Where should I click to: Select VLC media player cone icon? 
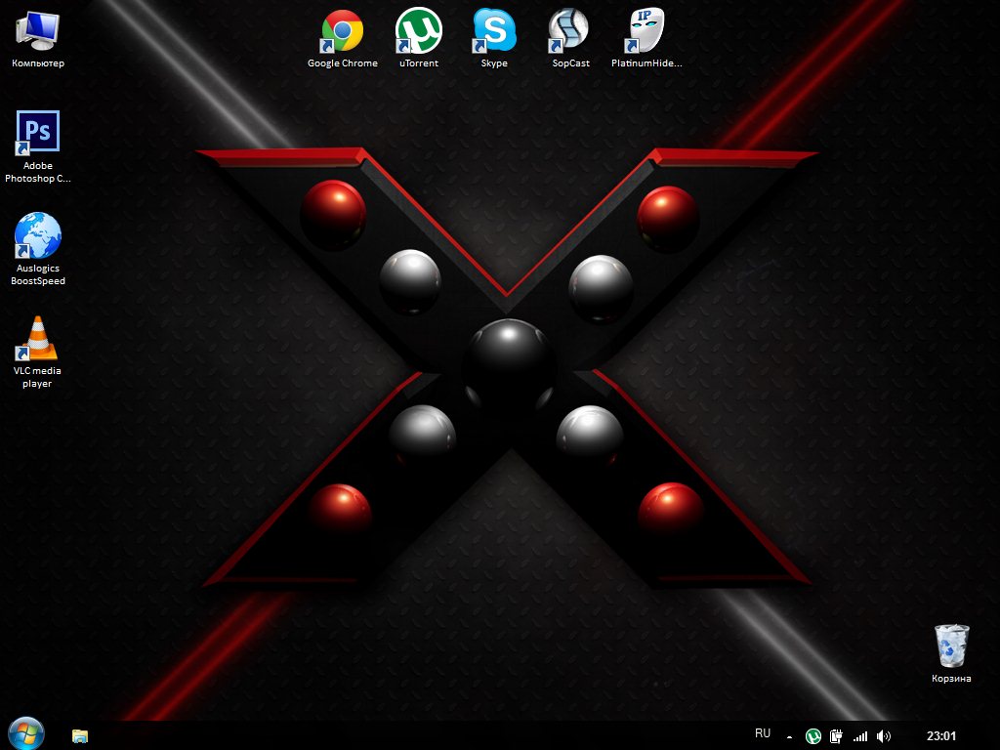click(x=38, y=339)
